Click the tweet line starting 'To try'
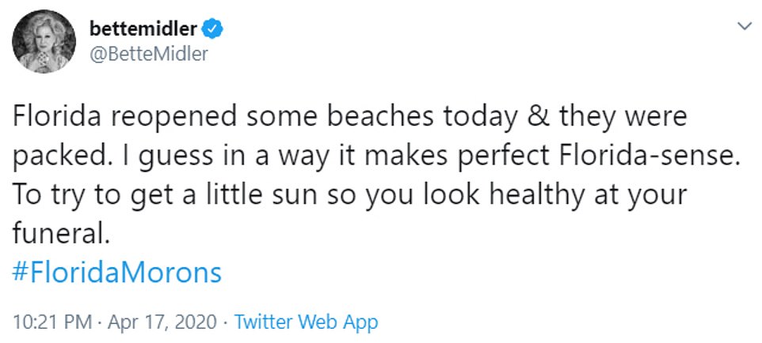The image size is (762, 343). (350, 195)
